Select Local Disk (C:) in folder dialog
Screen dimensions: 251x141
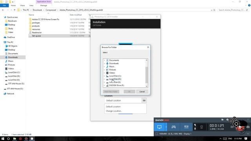pos(115,76)
